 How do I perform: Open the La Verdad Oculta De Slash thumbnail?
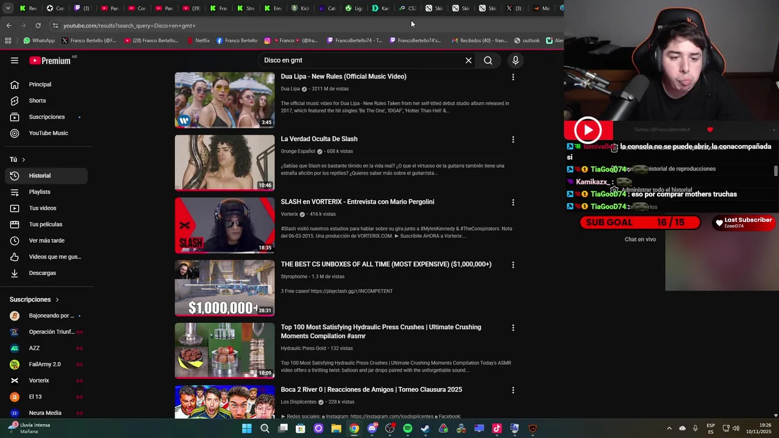tap(225, 163)
